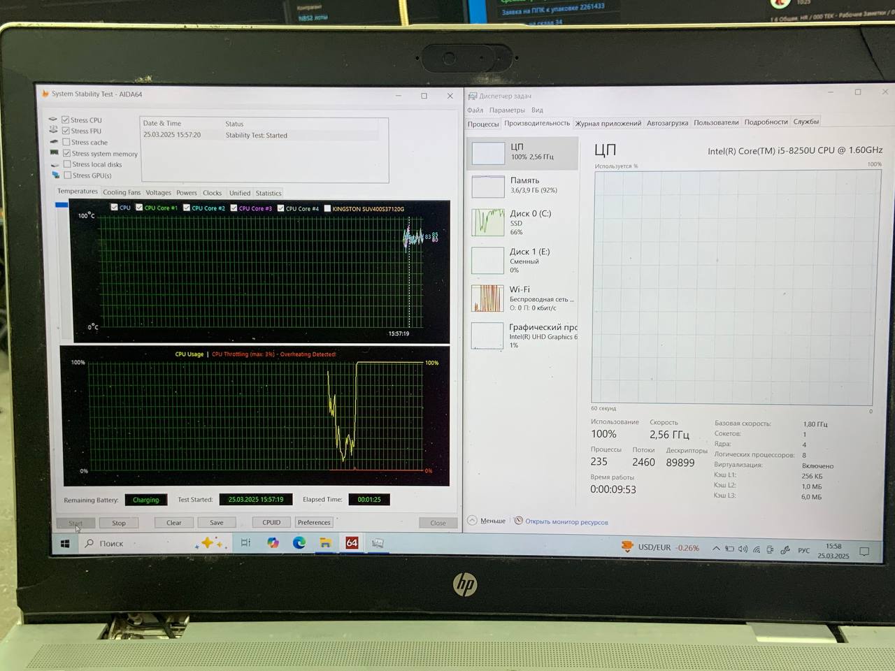895x671 pixels.
Task: Expand hidden system tray icons chevron
Action: pos(716,549)
